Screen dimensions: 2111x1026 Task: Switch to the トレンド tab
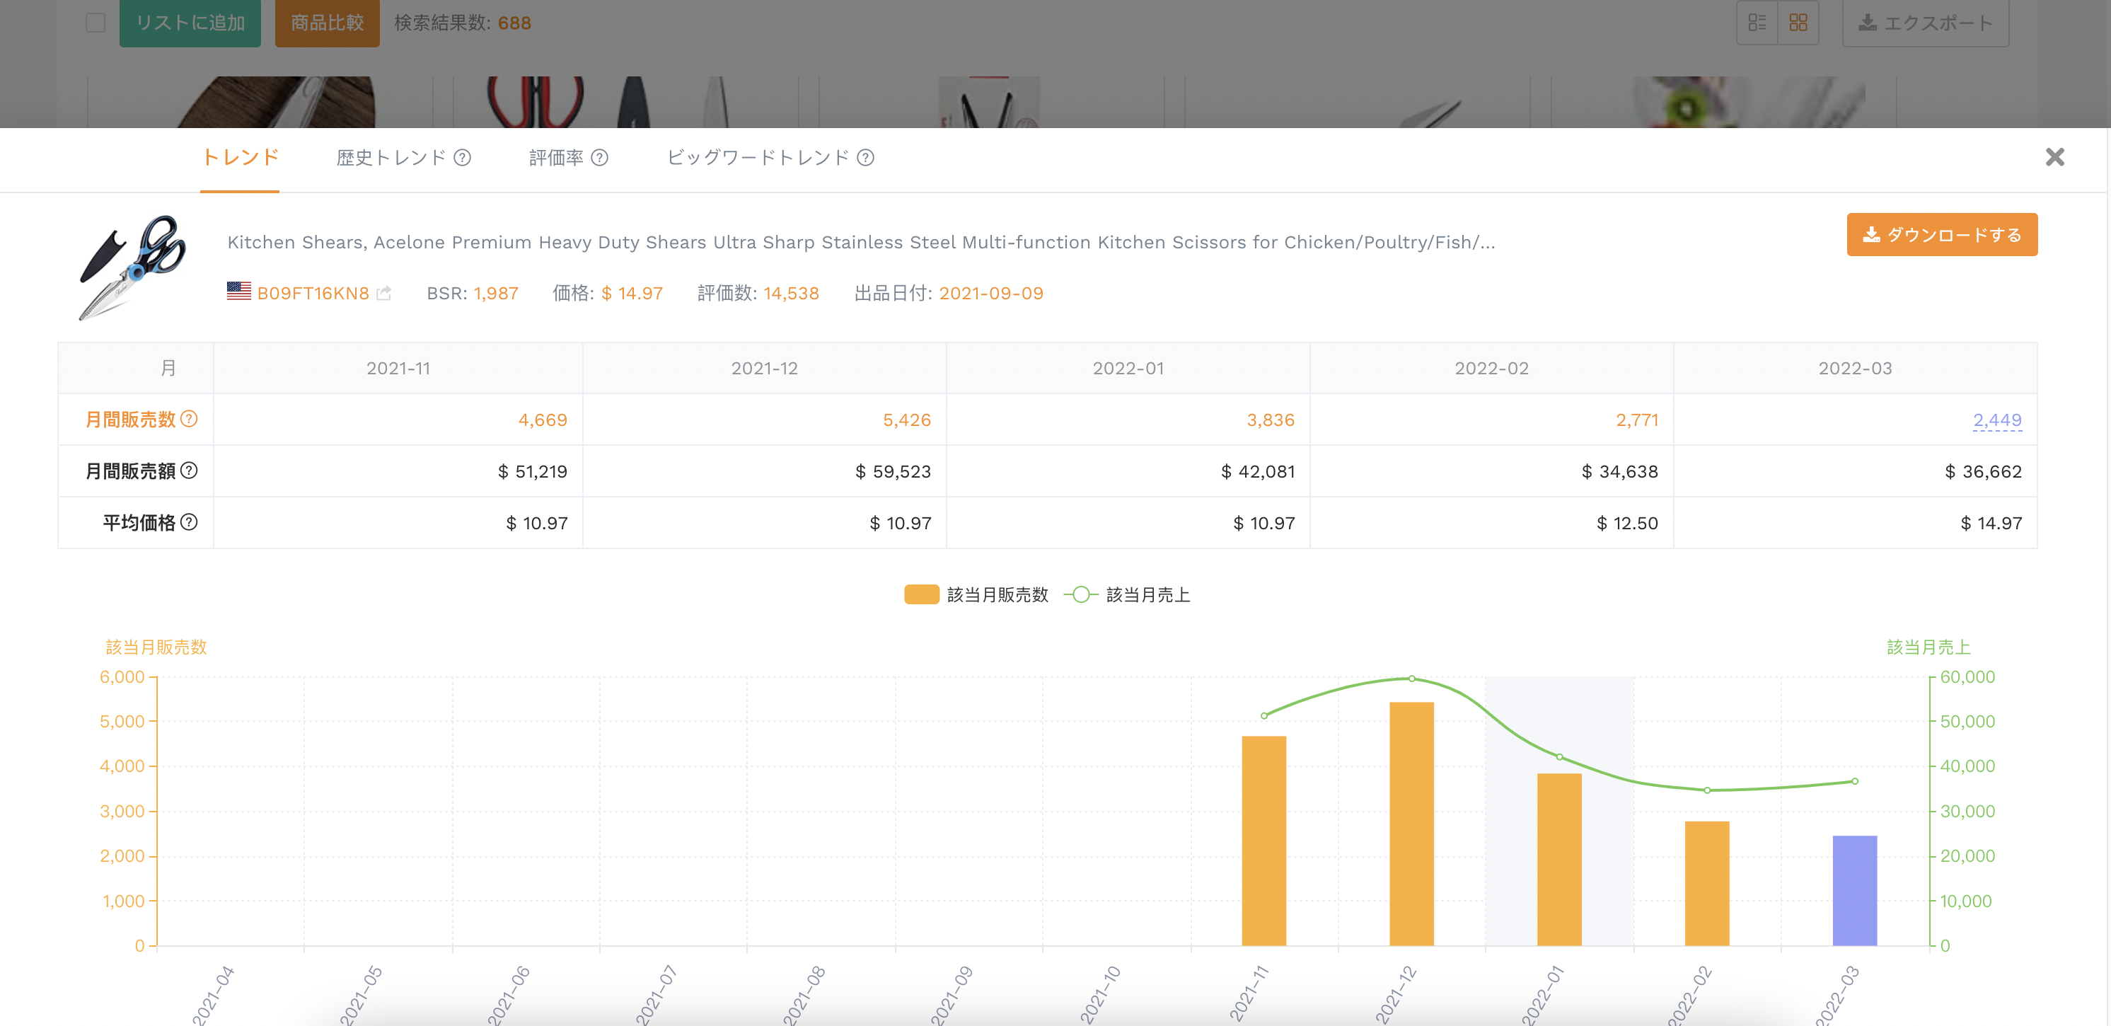coord(240,157)
